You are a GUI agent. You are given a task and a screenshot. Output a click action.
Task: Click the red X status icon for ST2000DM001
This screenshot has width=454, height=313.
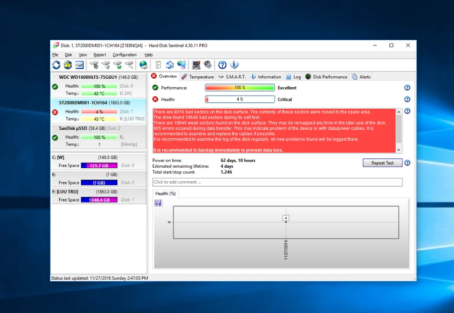[55, 112]
